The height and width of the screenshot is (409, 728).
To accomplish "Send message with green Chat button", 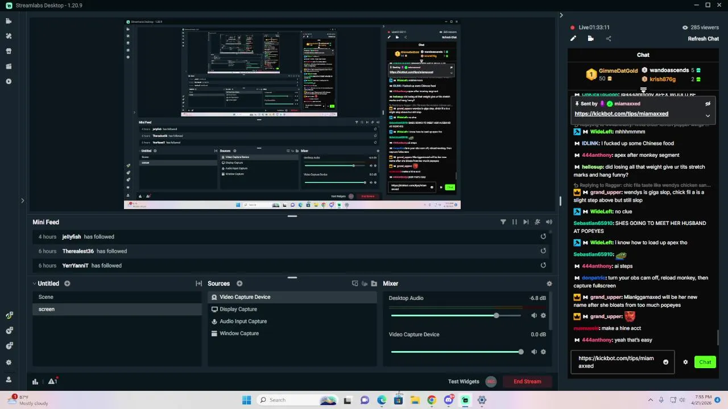I will (x=705, y=362).
